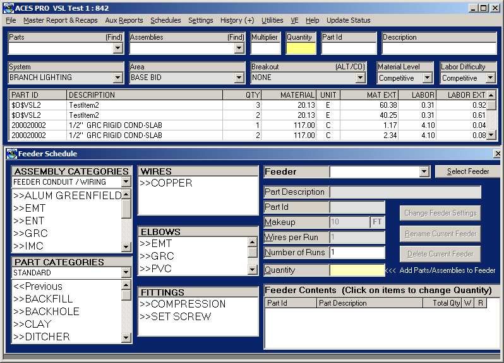Open the Utilities menu

(x=272, y=20)
